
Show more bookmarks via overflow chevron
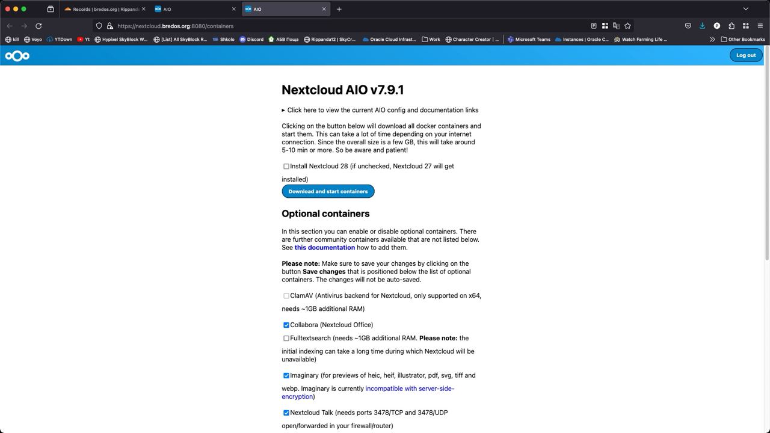(x=712, y=40)
